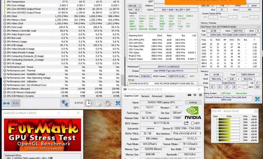
Task: Click icon beside GPU Memory Clock
Action: click(x=4, y=20)
